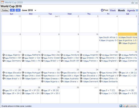Switch to the Agenda view tab
This screenshot has height=108, width=139.
pyautogui.click(x=131, y=10)
